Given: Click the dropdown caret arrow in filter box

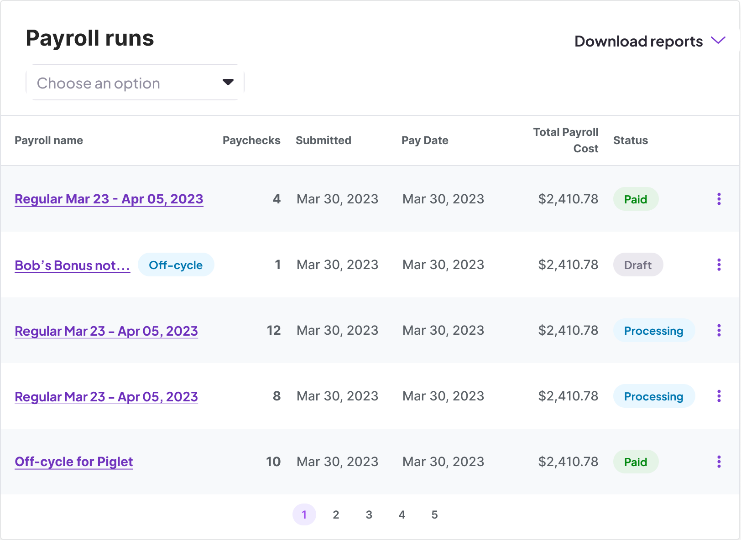Looking at the screenshot, I should click(228, 82).
